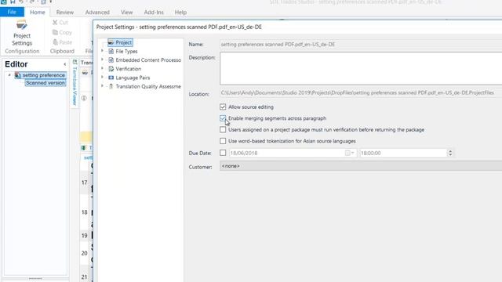Open the Customer dropdown
Screen dimensions: 502x282
(x=361, y=166)
